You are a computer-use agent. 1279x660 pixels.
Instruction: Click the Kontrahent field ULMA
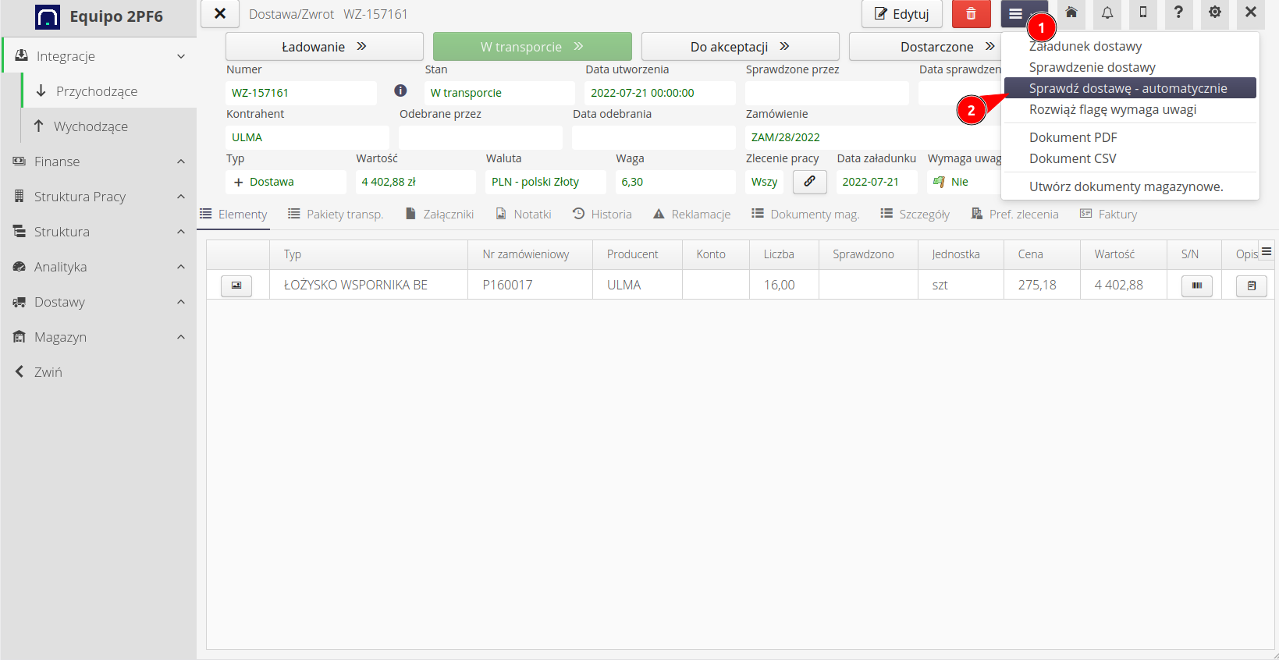[307, 137]
